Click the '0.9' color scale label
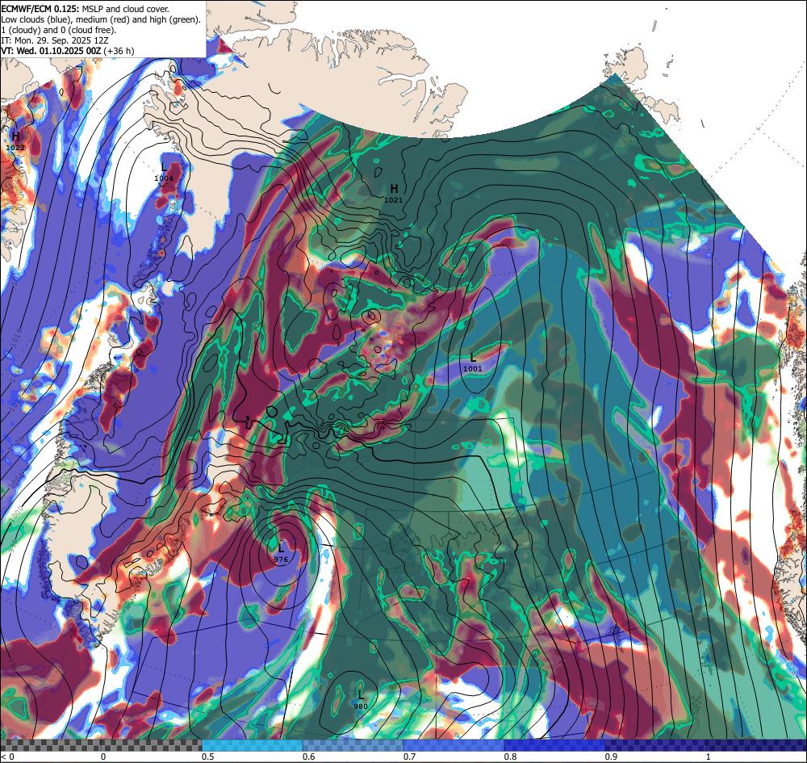Image resolution: width=807 pixels, height=763 pixels. point(612,757)
